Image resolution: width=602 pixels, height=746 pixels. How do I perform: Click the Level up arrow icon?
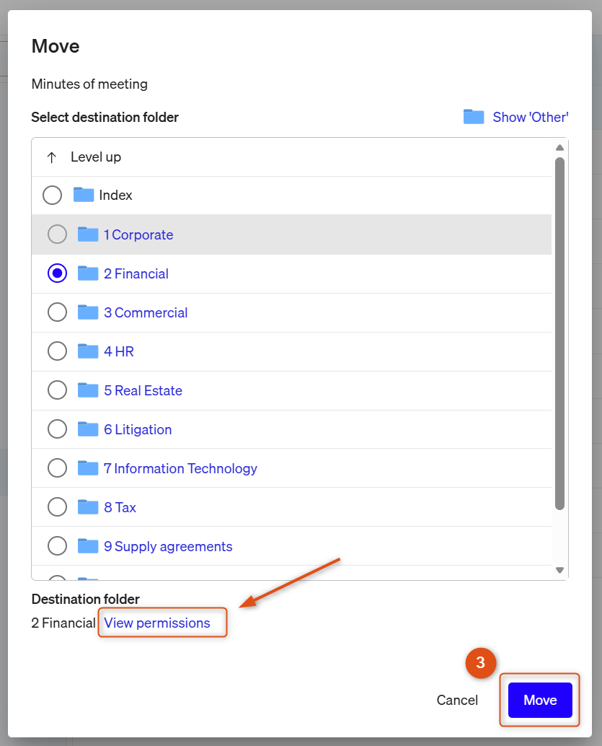coord(52,157)
